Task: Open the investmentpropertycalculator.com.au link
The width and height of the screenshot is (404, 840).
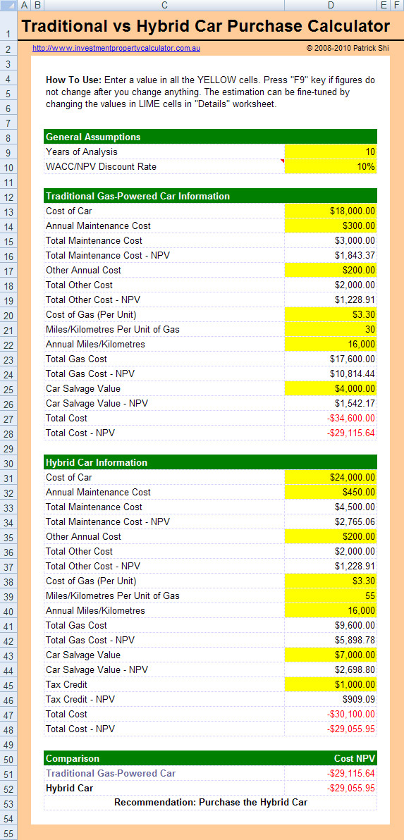Action: tap(116, 48)
